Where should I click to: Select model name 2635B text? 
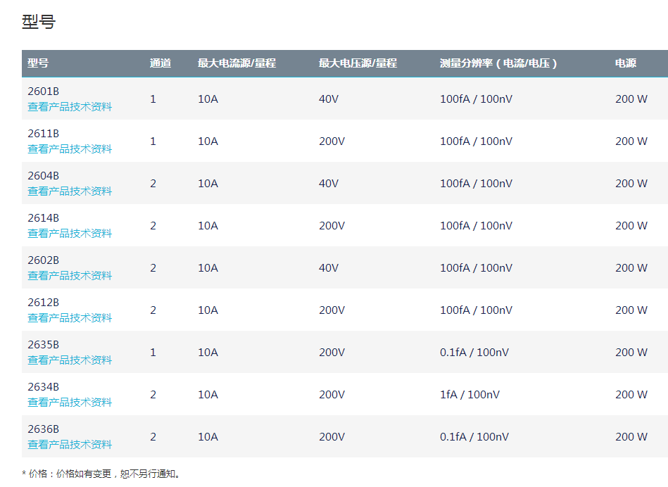tap(44, 344)
